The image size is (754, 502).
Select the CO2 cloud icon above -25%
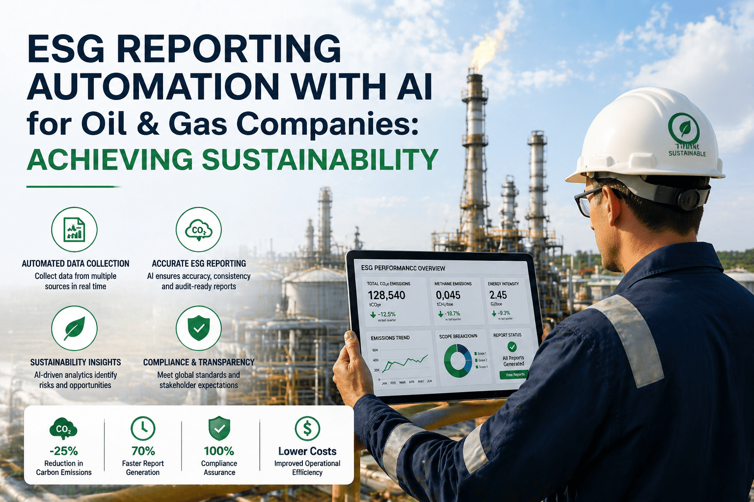tap(63, 429)
